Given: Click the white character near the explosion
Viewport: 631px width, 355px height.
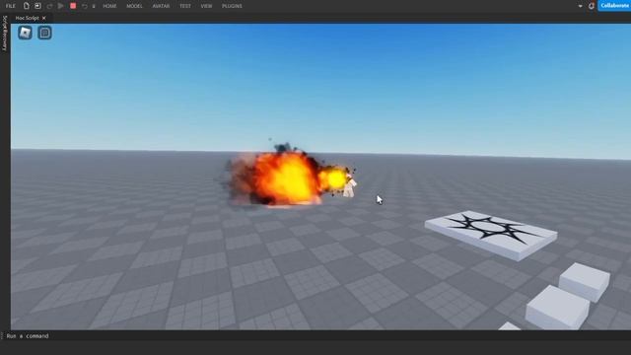Looking at the screenshot, I should [349, 186].
